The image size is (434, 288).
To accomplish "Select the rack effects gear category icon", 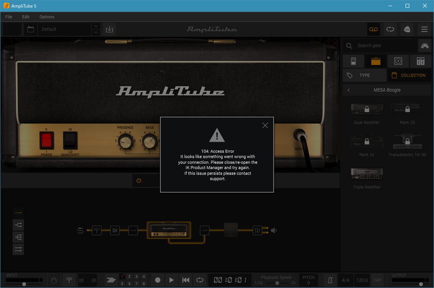I will point(420,61).
